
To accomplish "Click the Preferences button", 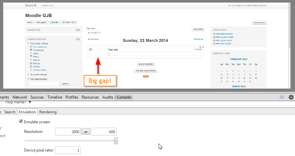I will click(259, 22).
